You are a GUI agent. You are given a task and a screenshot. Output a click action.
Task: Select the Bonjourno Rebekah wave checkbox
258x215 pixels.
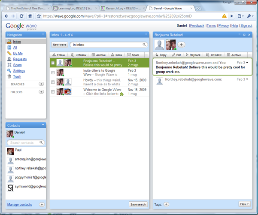coord(53,63)
